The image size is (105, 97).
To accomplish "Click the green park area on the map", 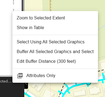I will [76, 5].
